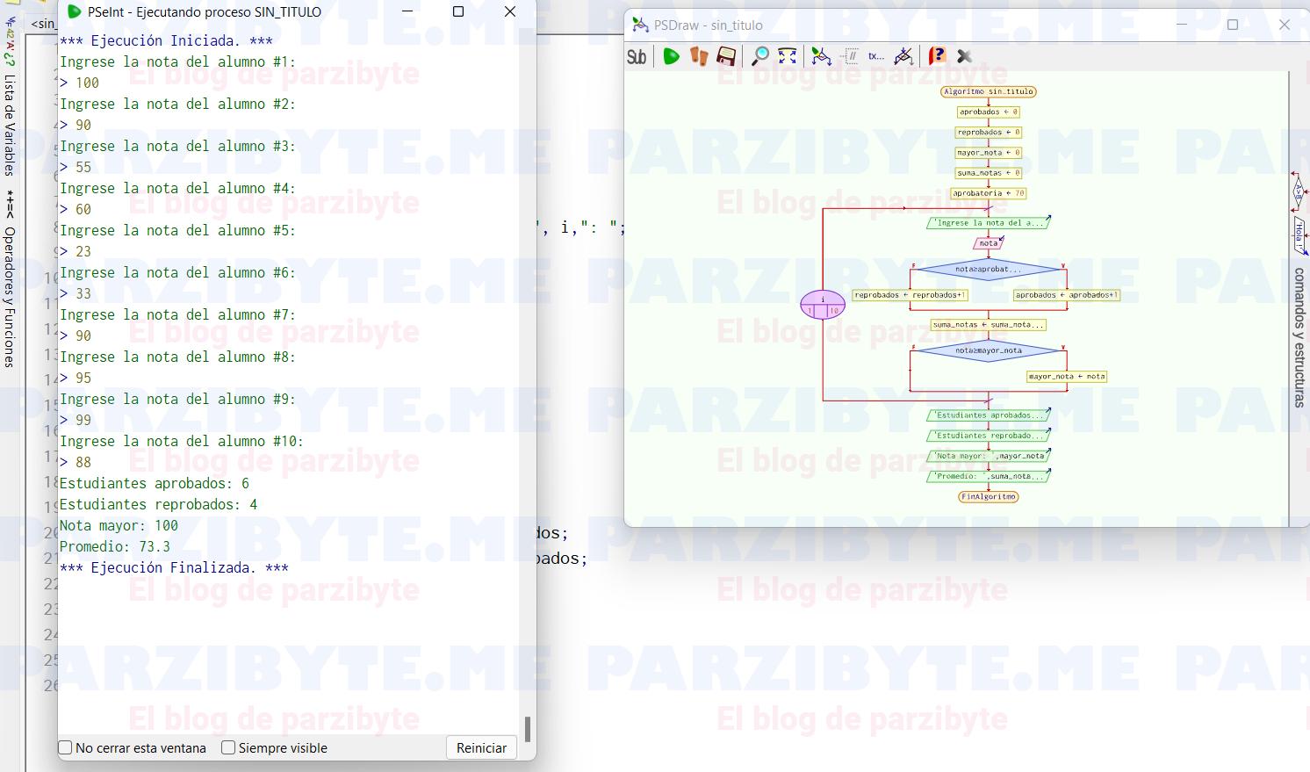Click the Reiniciar button
Screen dimensions: 1310x772
pyautogui.click(x=481, y=747)
